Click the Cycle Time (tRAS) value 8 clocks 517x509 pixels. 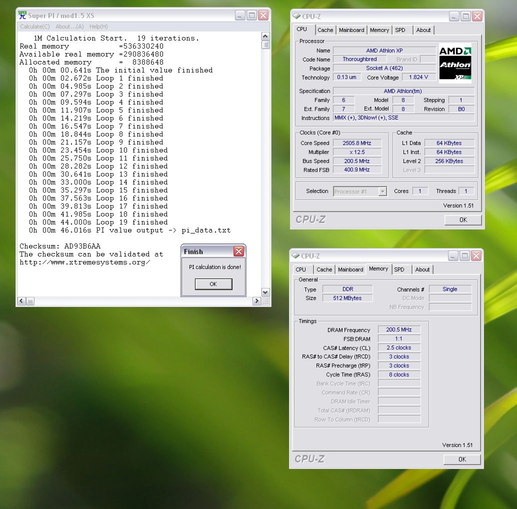pos(399,374)
